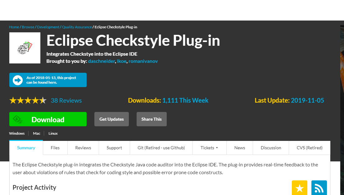
Task: Click the Project Activity heading
Action: click(34, 188)
